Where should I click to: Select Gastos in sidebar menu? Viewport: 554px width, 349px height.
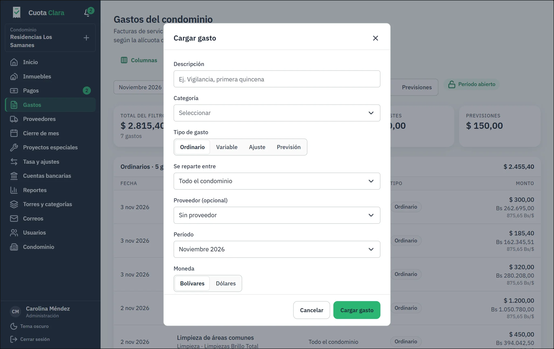click(50, 105)
